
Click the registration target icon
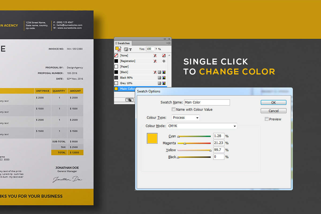point(164,61)
